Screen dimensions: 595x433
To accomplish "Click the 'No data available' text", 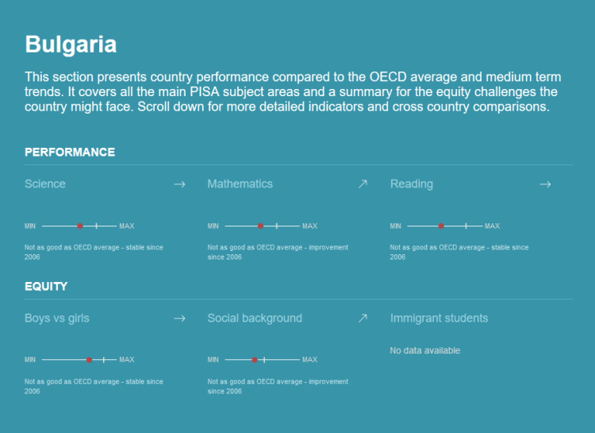I will 425,350.
